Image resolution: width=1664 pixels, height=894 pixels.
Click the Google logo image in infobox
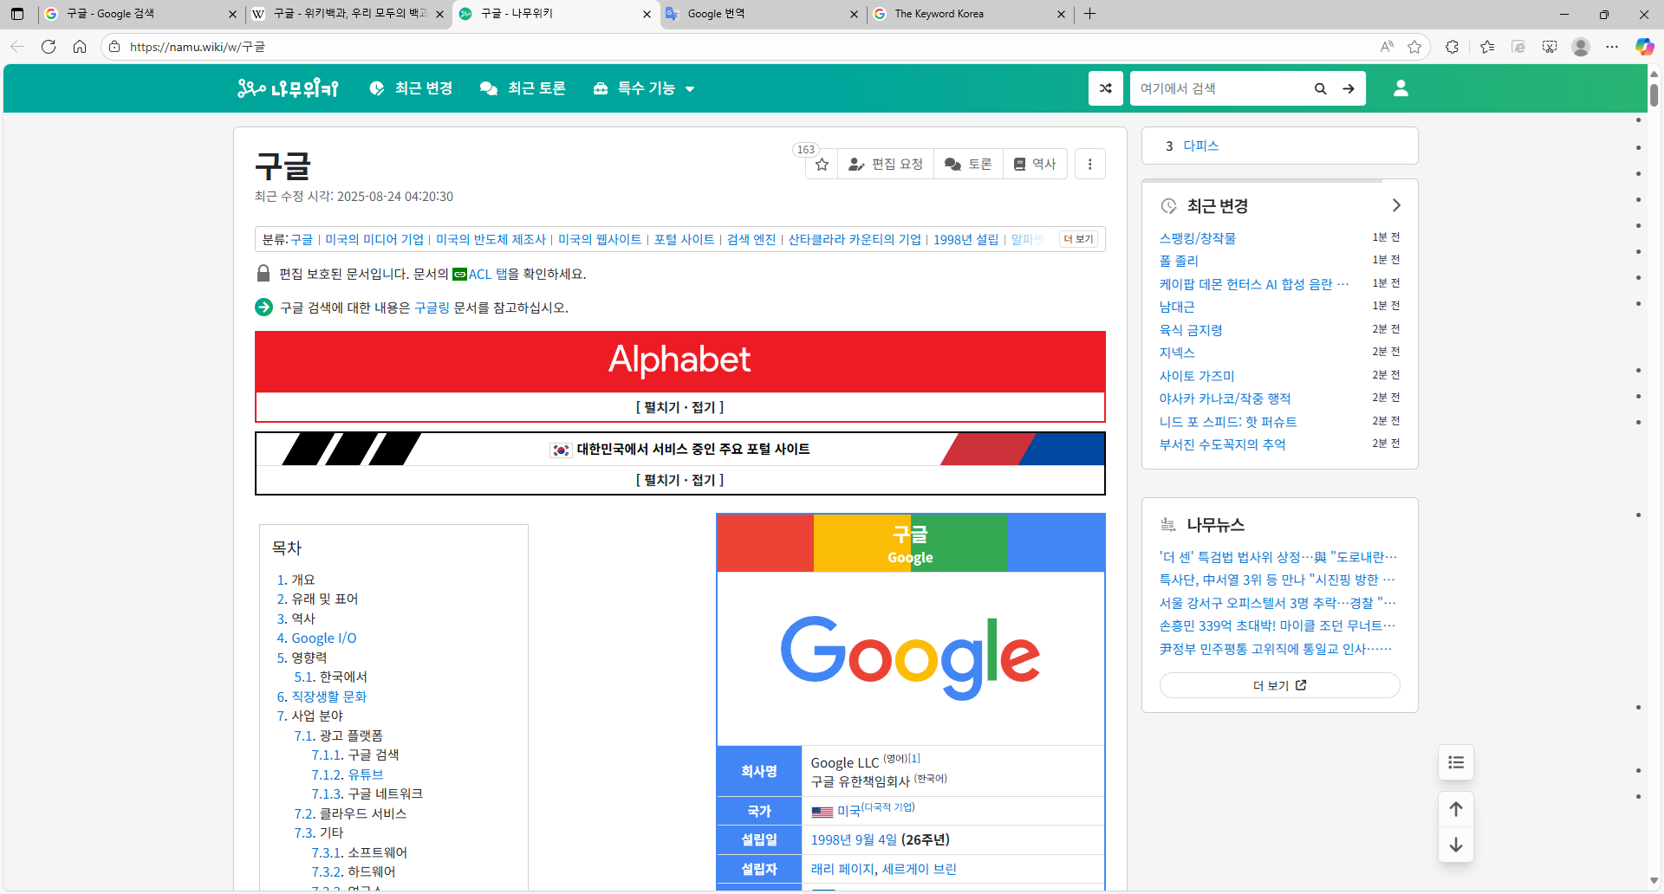(x=910, y=658)
